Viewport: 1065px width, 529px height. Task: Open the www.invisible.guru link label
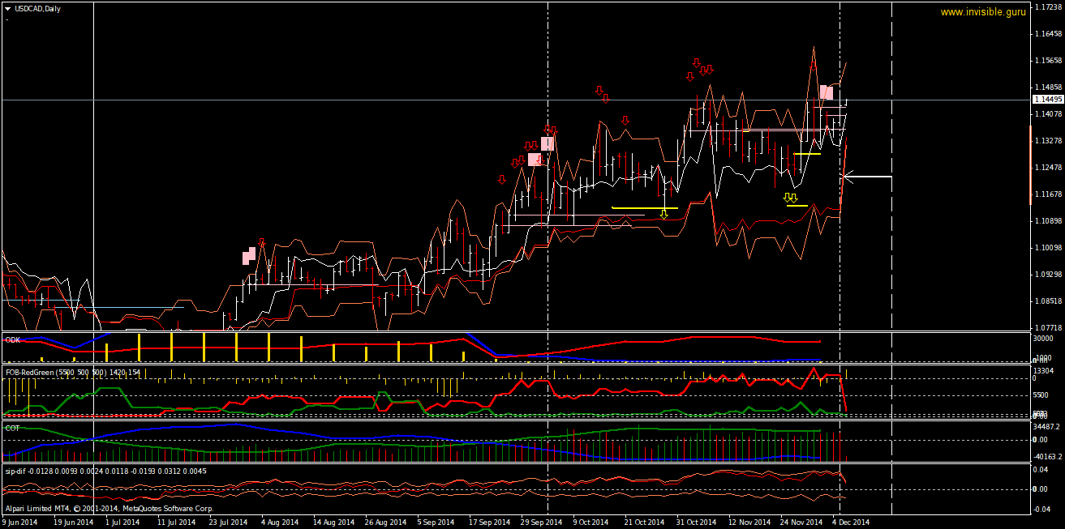pos(983,12)
